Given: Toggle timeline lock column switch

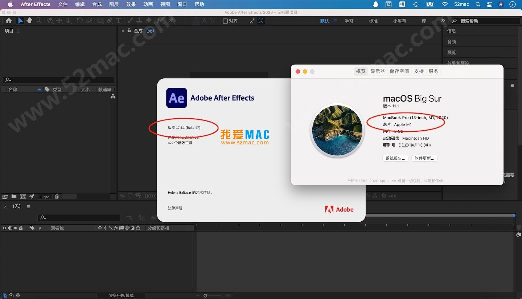Looking at the screenshot, I should click(21, 228).
